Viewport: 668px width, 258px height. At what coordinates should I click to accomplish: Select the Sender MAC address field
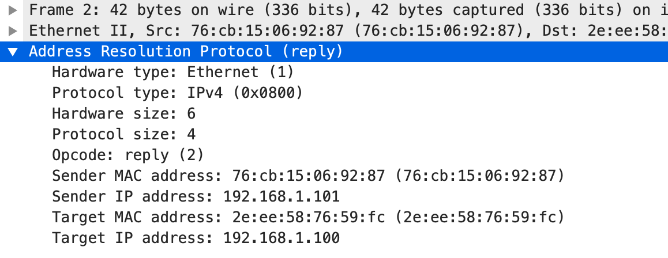click(308, 176)
